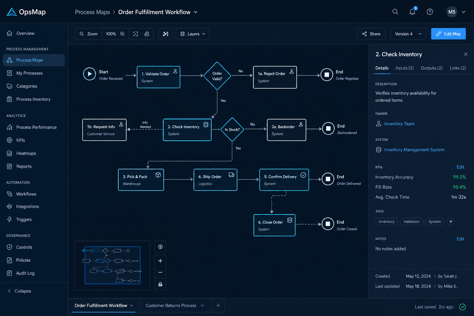Select the 3. Pick & Pack node
474x316 pixels.
coord(141,180)
